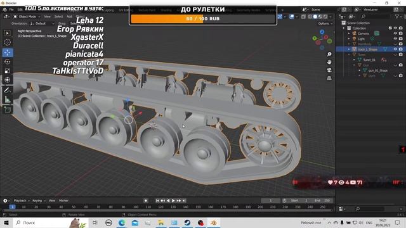Select the Select Box tool
The width and height of the screenshot is (406, 228).
[x=7, y=33]
